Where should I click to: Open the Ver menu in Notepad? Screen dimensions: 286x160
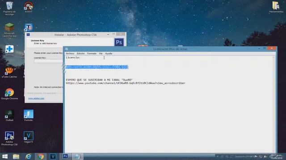coord(101,53)
